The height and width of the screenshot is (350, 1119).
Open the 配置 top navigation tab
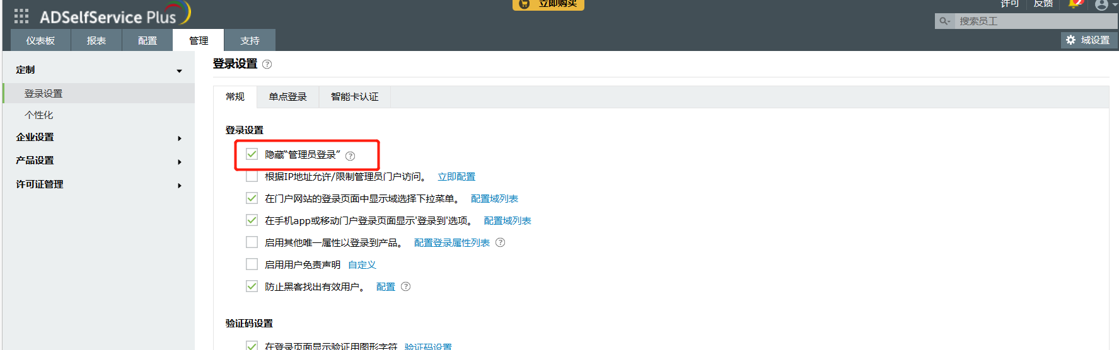pos(148,41)
